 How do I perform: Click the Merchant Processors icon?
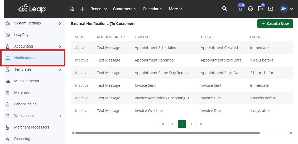[x=7, y=127]
